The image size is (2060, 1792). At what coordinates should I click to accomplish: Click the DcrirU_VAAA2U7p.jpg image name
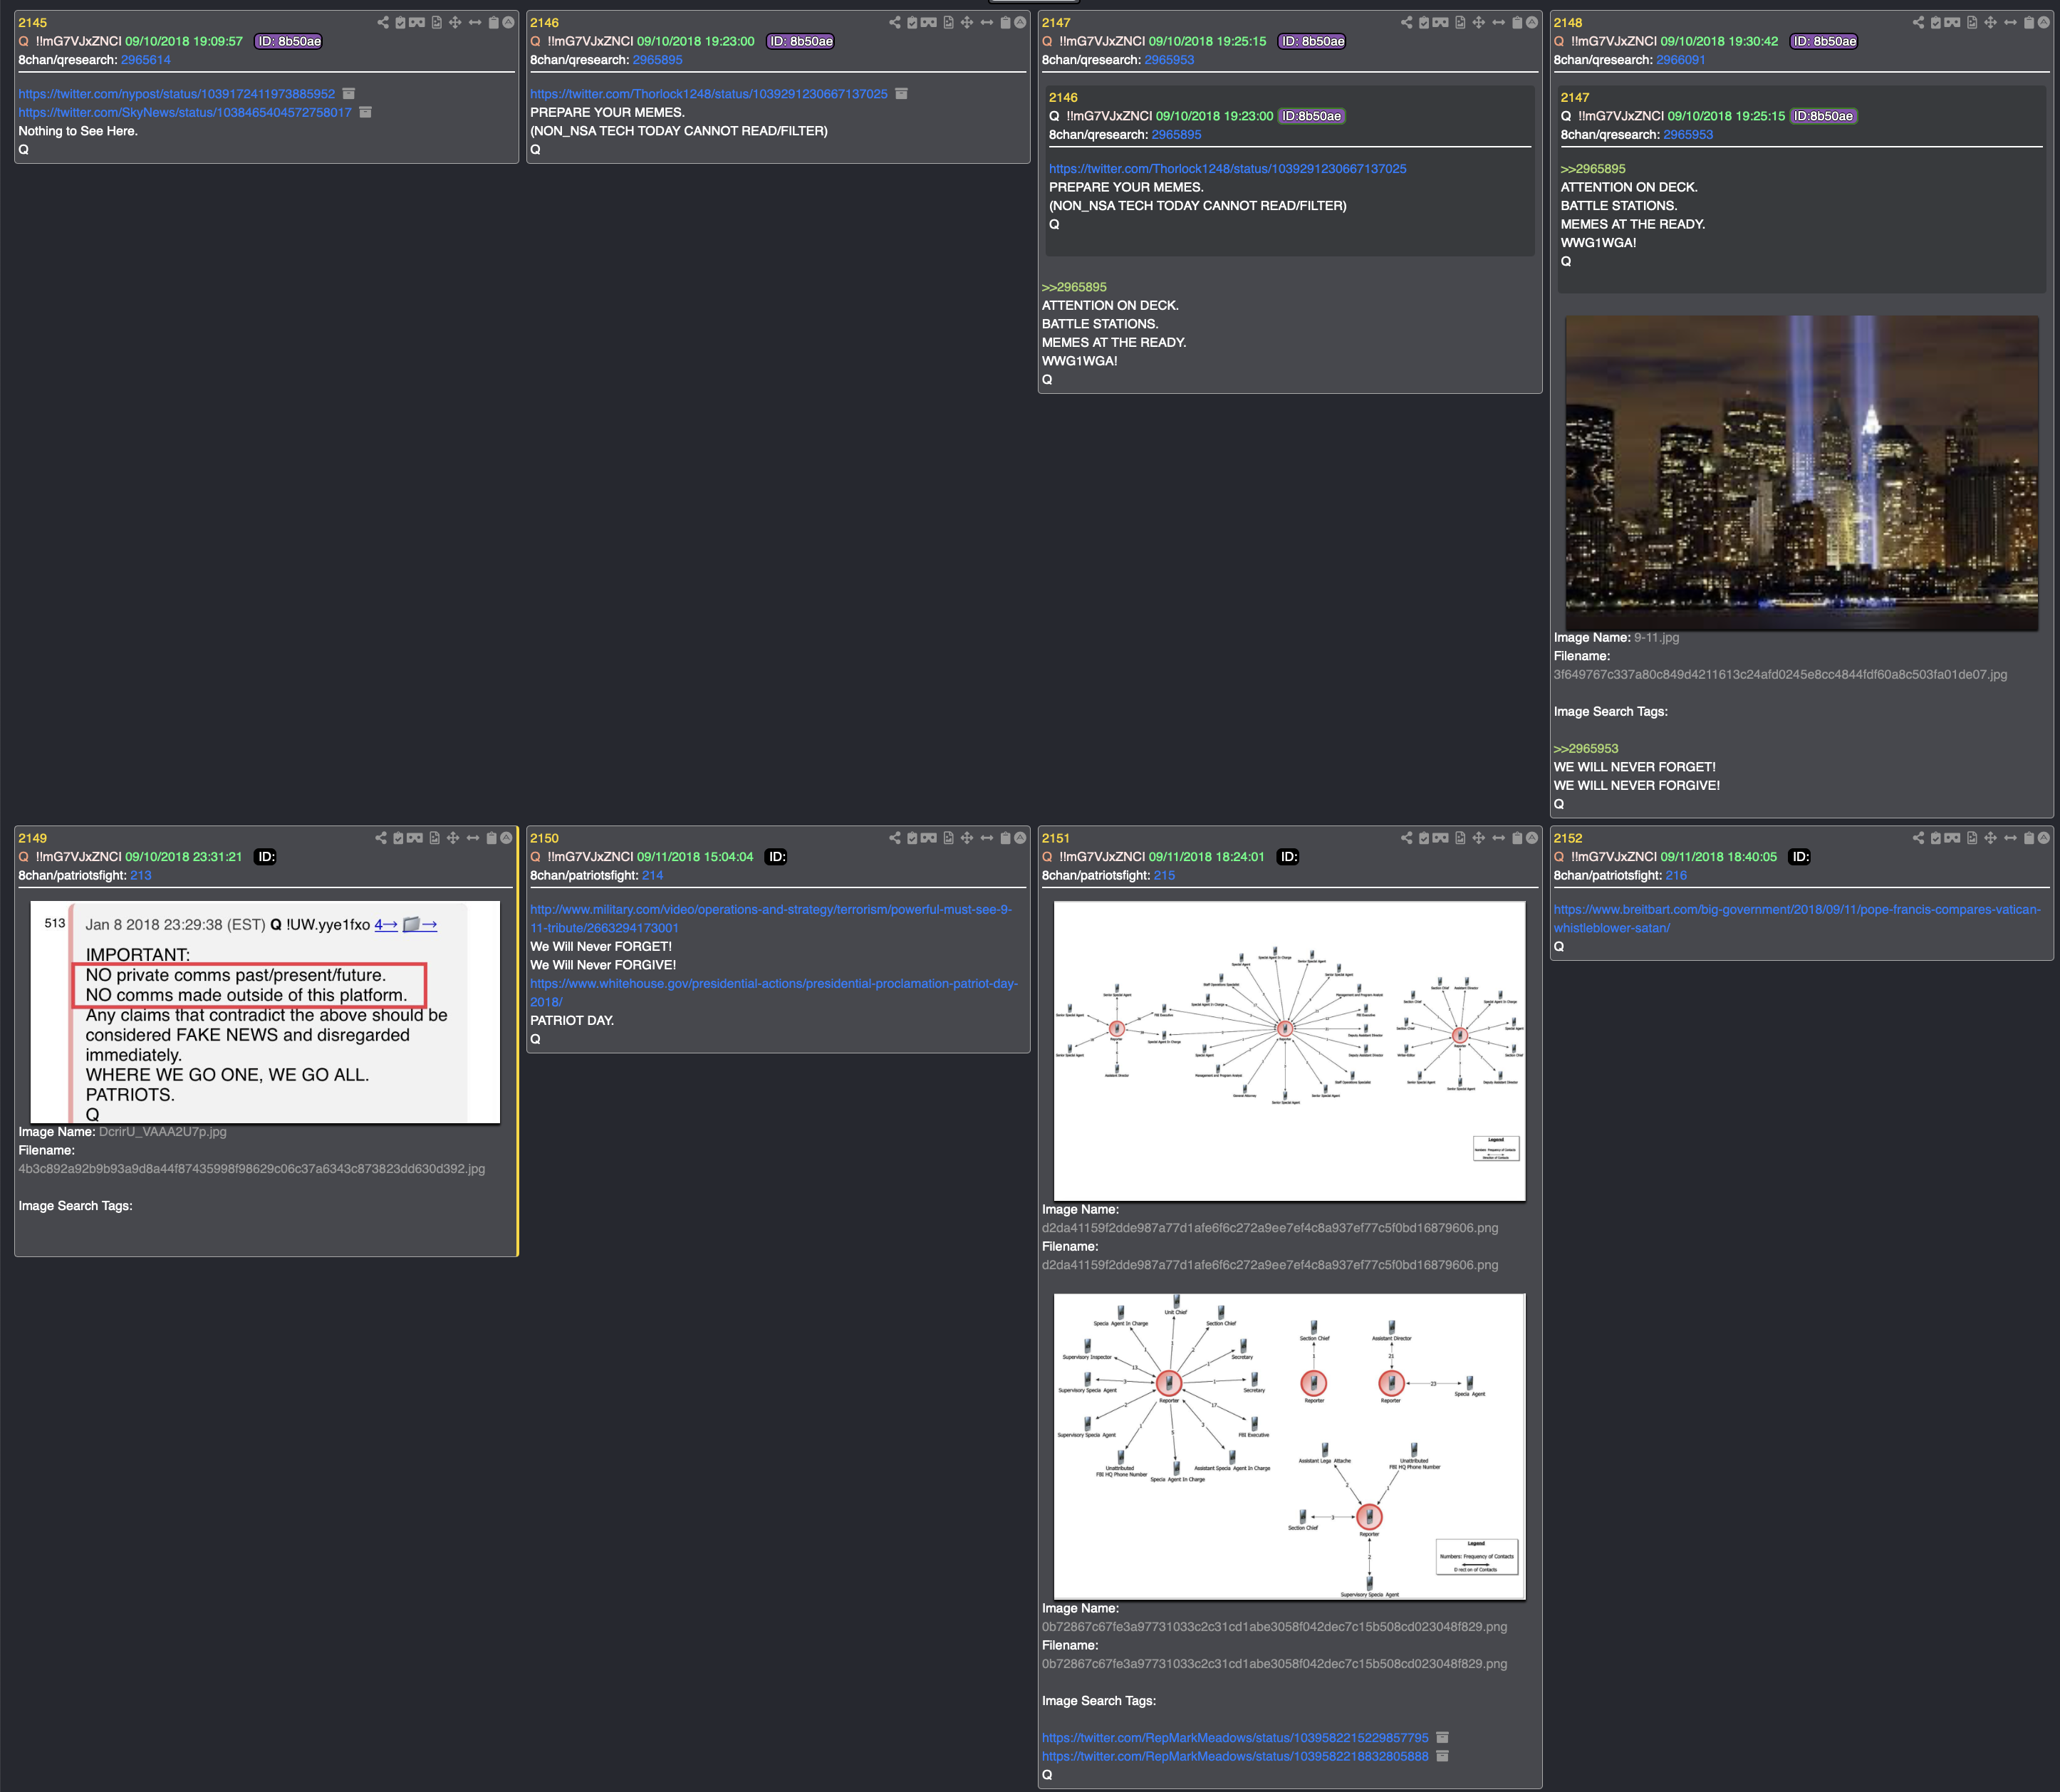(163, 1132)
